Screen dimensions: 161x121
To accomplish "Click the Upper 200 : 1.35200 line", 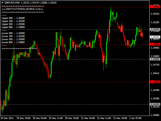I will point(13,21).
